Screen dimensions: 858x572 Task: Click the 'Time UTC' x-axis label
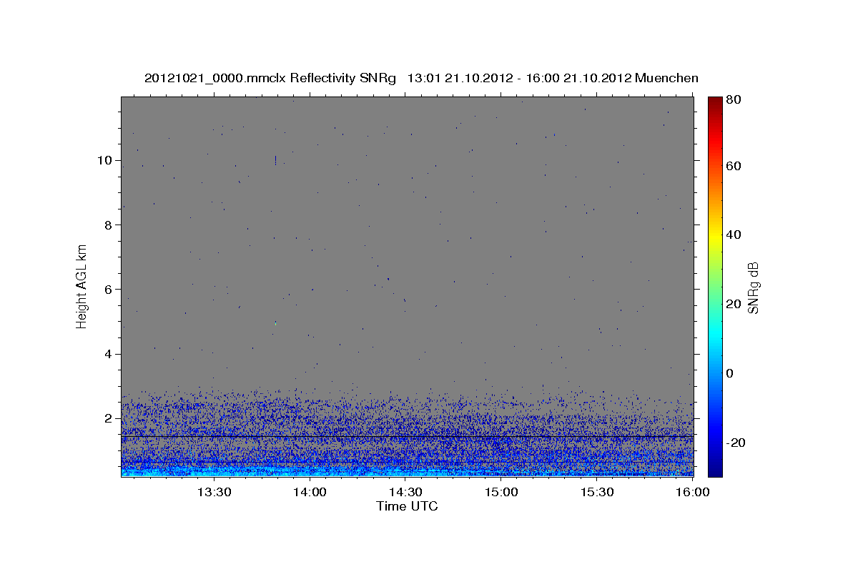pos(407,506)
